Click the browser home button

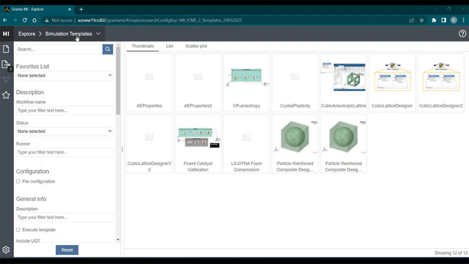tap(35, 20)
